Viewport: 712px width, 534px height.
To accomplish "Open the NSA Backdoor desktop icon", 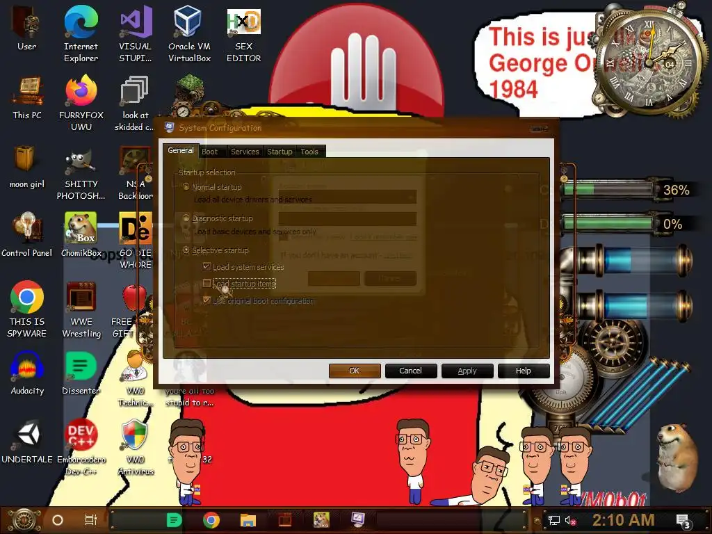I will pos(136,172).
